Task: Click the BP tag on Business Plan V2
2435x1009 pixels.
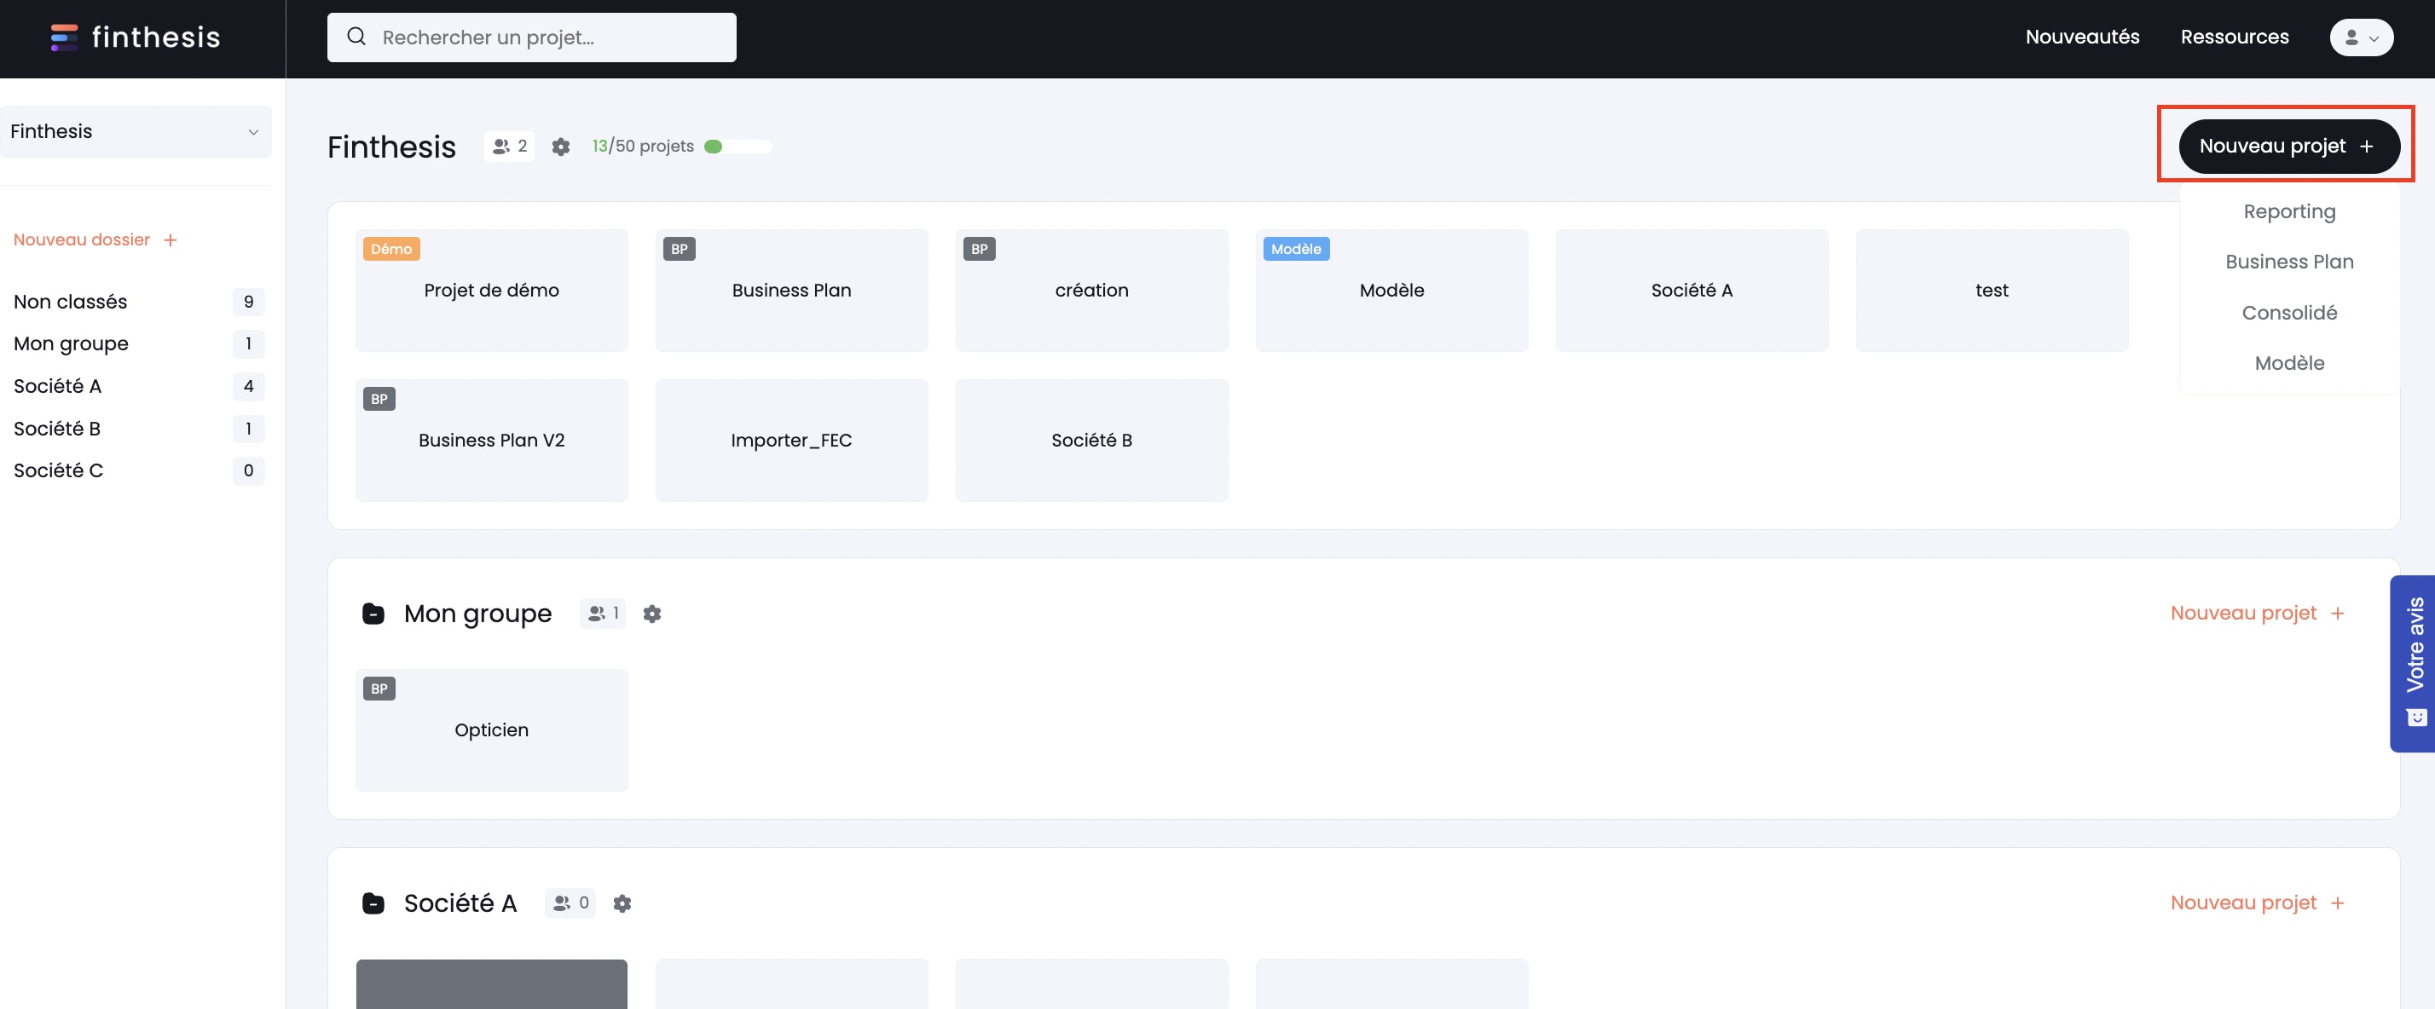Action: pos(379,399)
